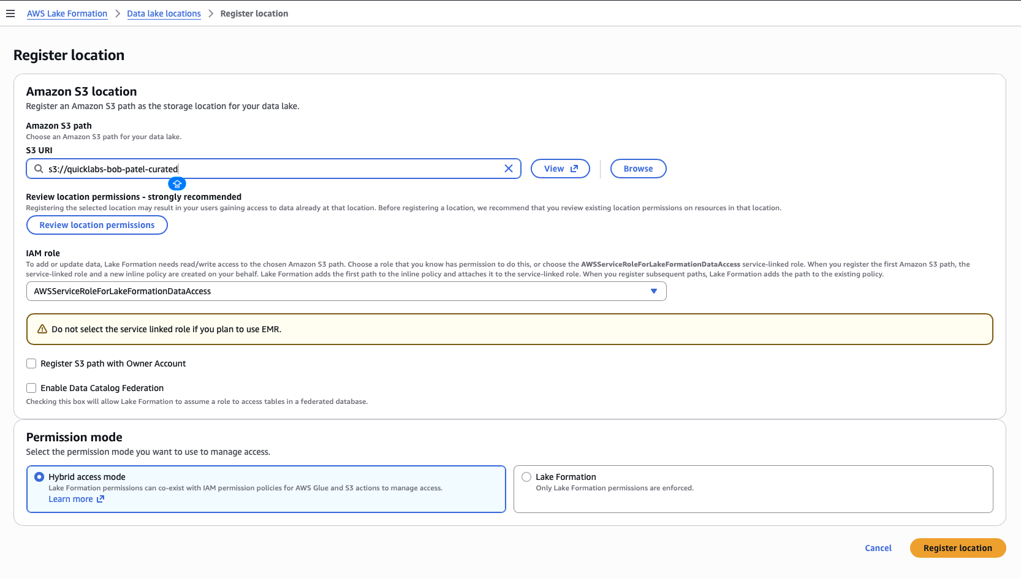Focus the S3 URI input field
Image resolution: width=1021 pixels, height=578 pixels.
click(x=273, y=169)
